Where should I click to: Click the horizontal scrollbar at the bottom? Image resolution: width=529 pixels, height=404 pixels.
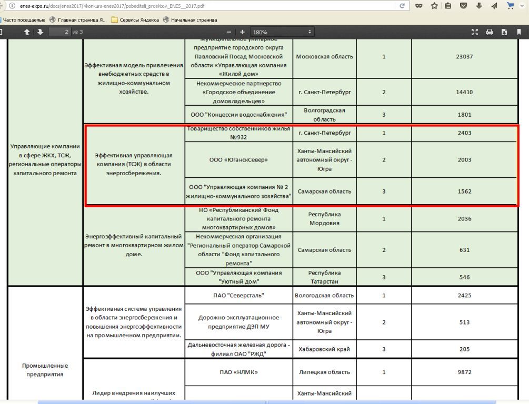tap(266, 402)
